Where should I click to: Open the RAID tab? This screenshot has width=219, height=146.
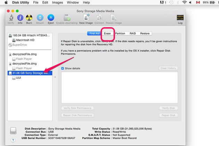tap(132, 33)
